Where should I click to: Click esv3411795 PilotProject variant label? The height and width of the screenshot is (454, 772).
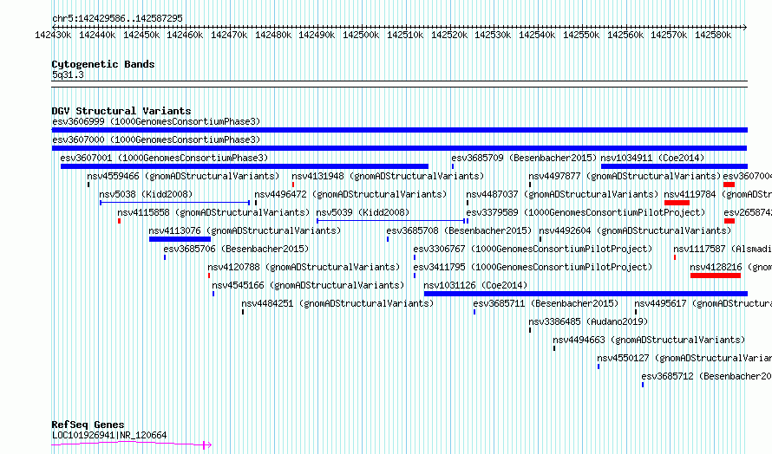pos(533,267)
